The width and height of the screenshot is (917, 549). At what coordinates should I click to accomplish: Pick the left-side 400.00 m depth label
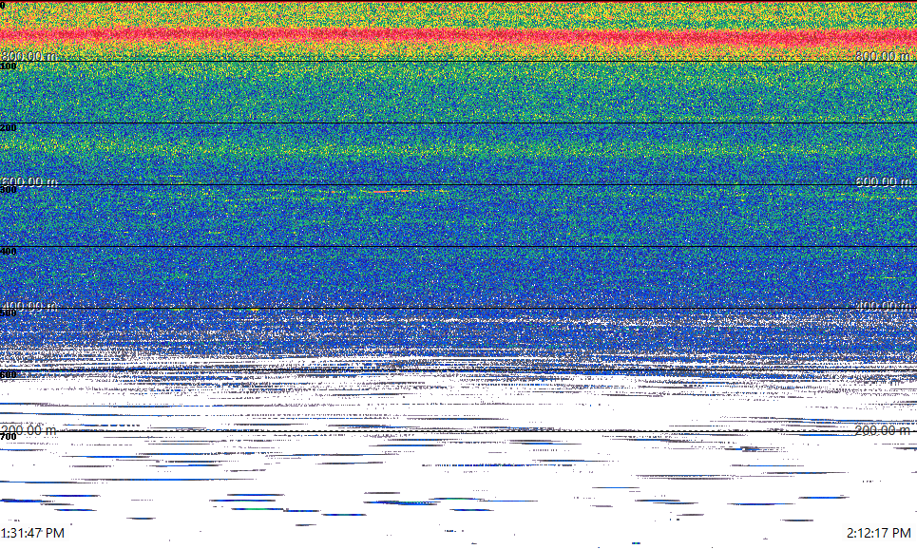pos(29,307)
